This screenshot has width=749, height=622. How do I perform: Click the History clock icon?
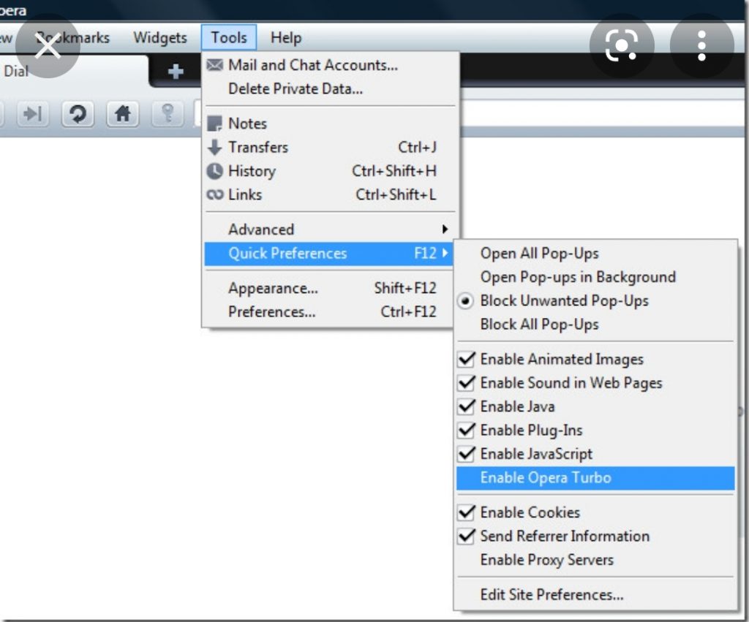pyautogui.click(x=215, y=171)
